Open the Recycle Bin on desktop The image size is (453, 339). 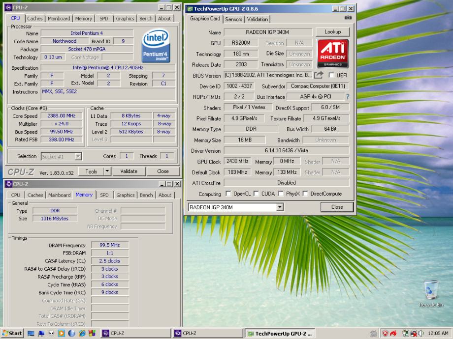pos(430,291)
